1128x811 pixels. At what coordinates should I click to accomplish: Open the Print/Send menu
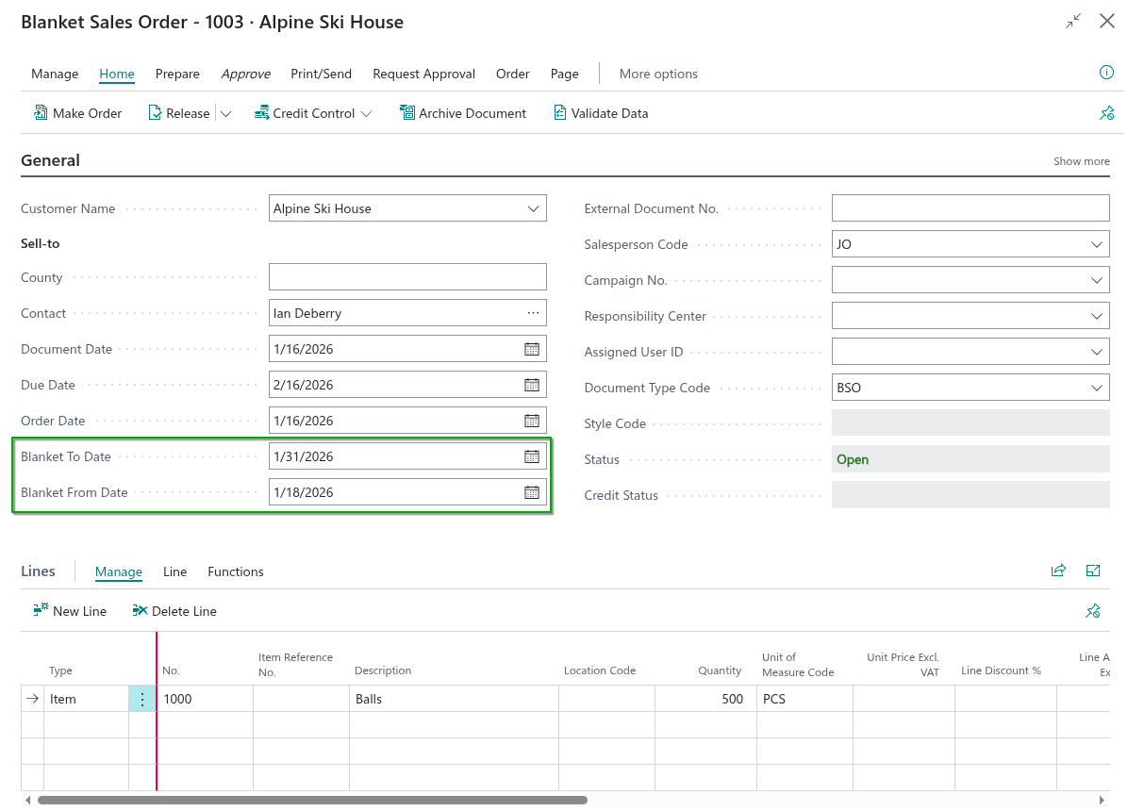coord(321,74)
